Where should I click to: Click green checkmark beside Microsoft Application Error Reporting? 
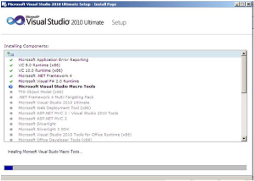(x=11, y=60)
